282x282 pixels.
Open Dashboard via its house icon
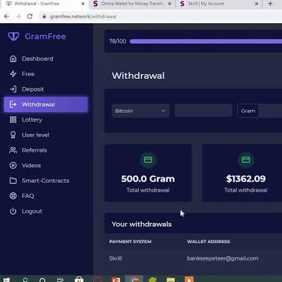(x=13, y=58)
